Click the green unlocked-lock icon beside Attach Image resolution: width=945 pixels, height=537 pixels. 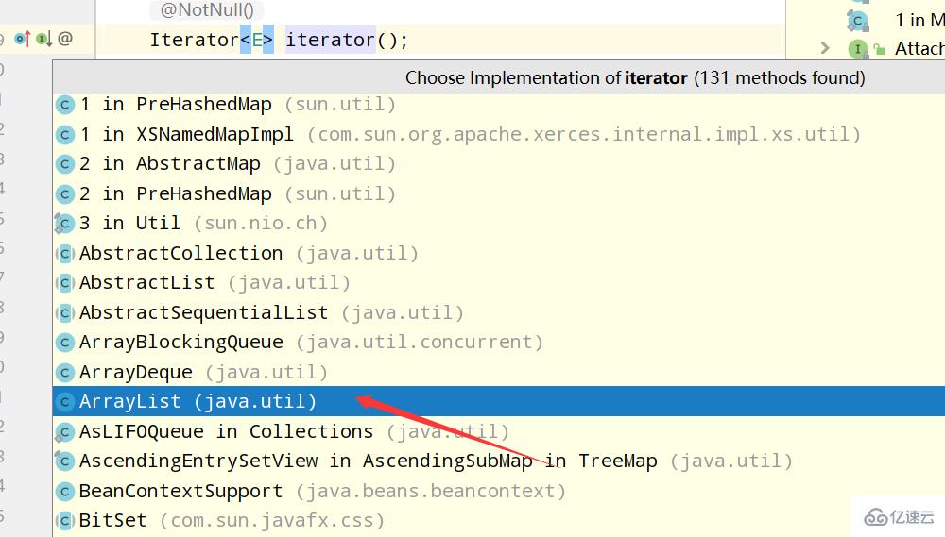coord(878,48)
